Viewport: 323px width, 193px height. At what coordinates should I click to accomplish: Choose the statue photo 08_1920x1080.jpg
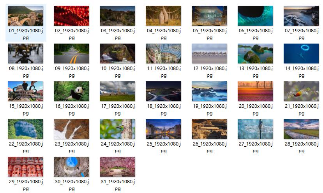tap(26, 53)
